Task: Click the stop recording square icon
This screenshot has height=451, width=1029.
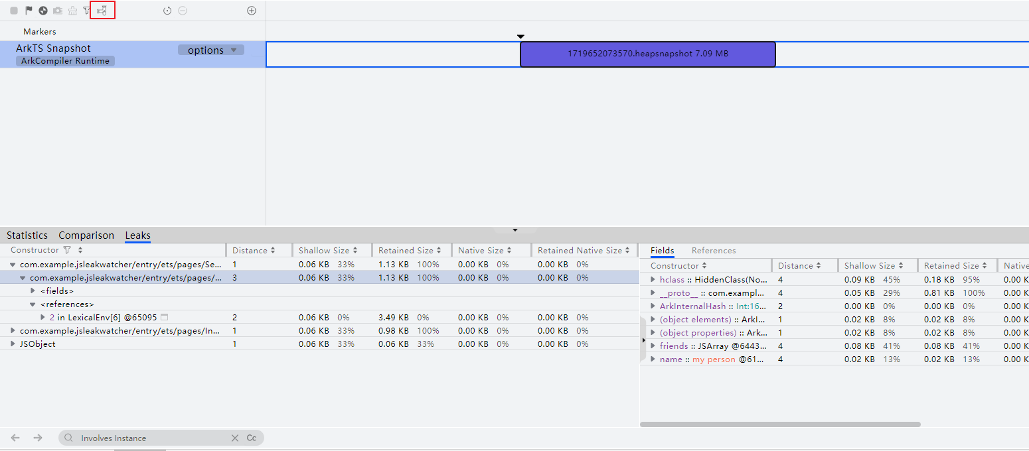Action: coord(14,11)
